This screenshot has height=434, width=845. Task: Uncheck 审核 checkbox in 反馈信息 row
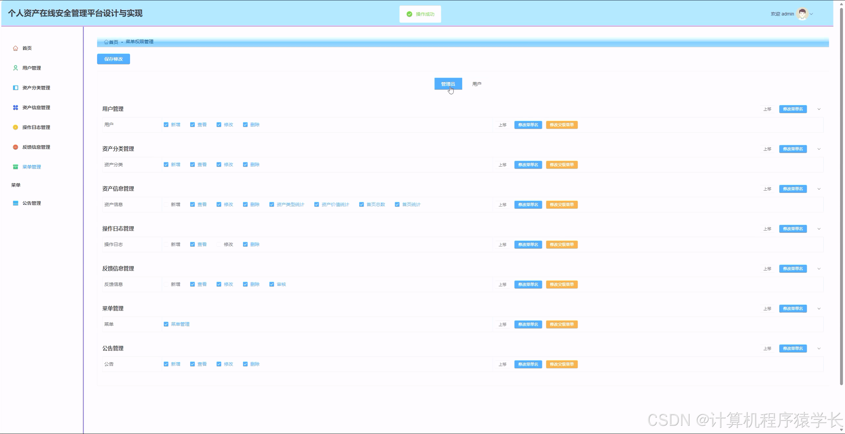coord(272,284)
